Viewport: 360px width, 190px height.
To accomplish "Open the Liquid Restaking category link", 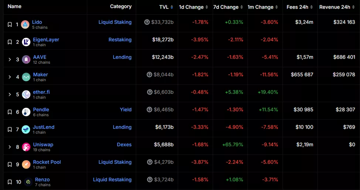I will 112,180.
